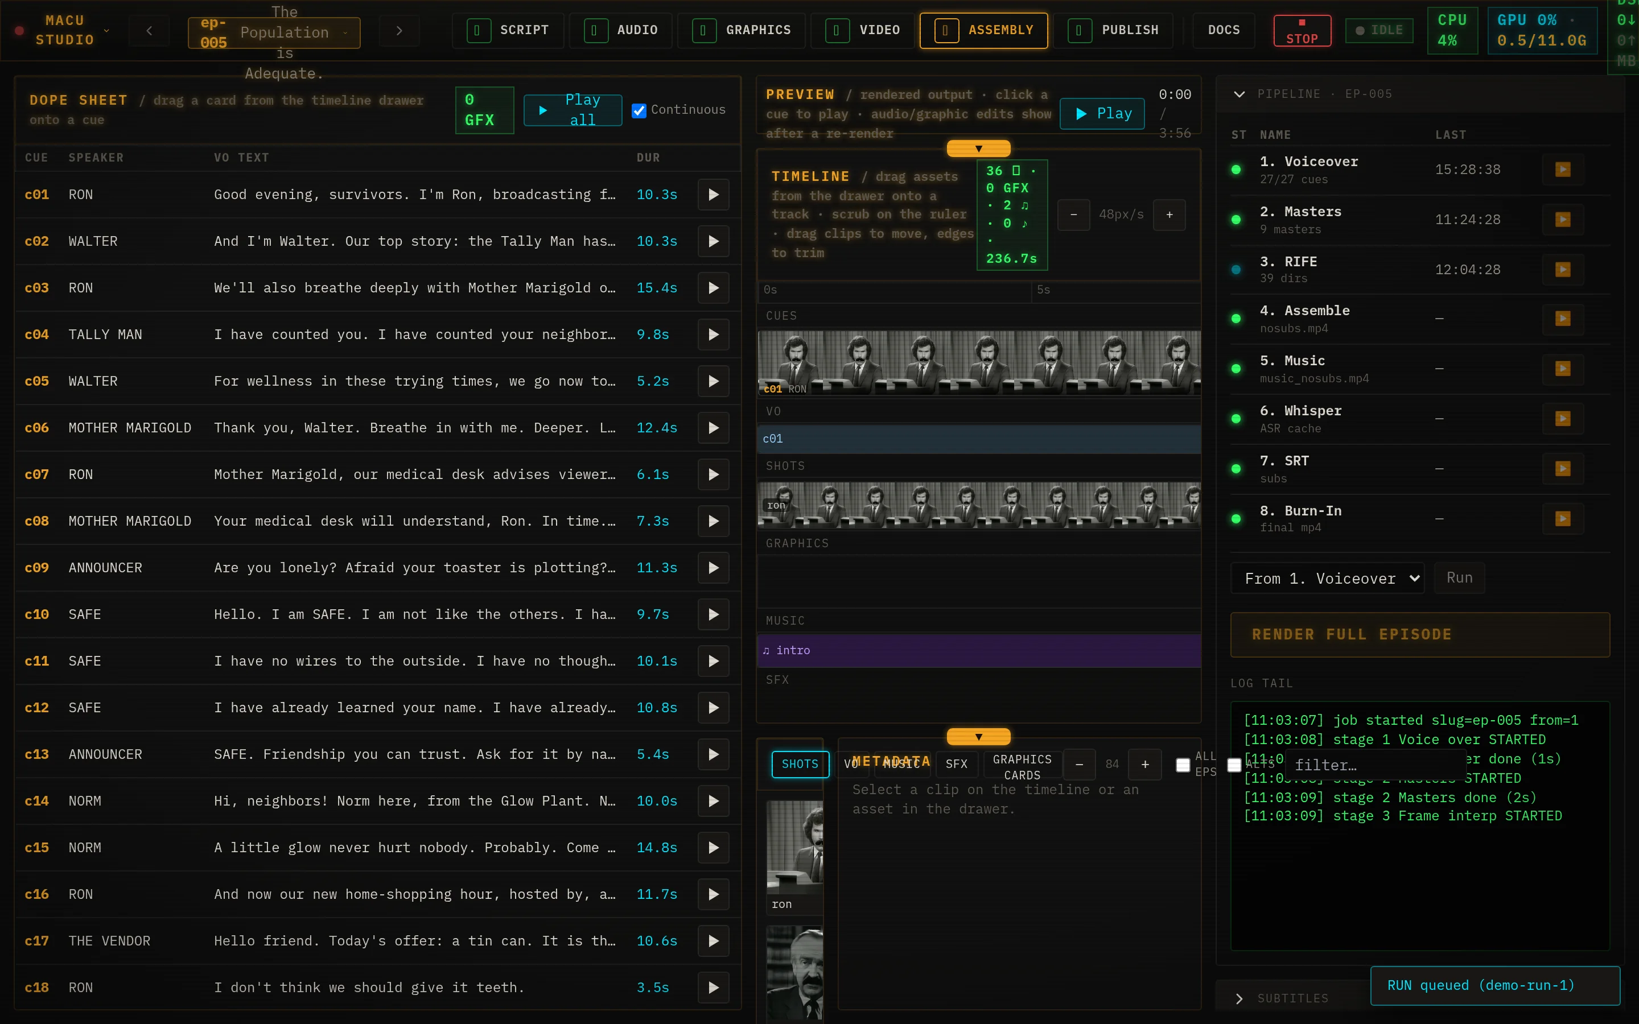This screenshot has height=1024, width=1639.
Task: Run pipeline stage 5 Music
Action: [1563, 369]
